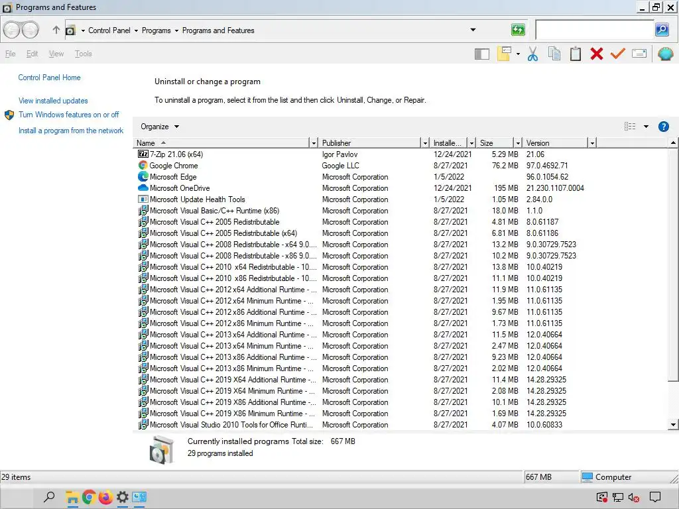Click the Control Panel breadcrumb segment
679x509 pixels.
tap(109, 30)
